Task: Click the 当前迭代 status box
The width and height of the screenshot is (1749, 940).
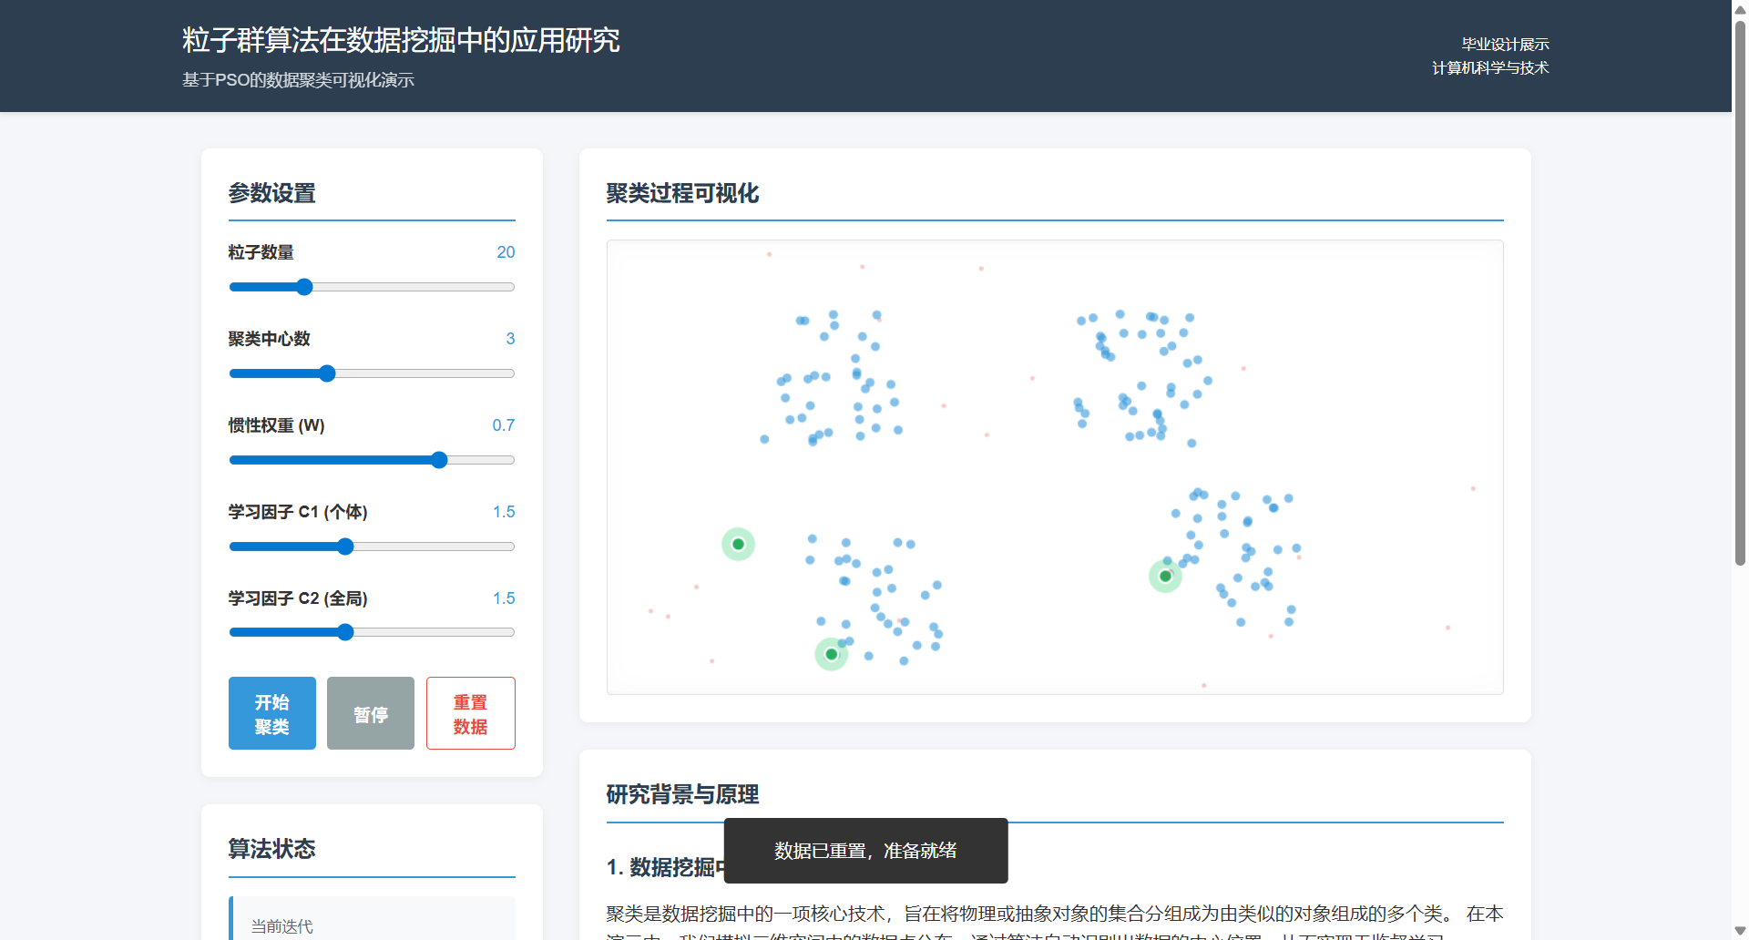Action: [x=372, y=922]
